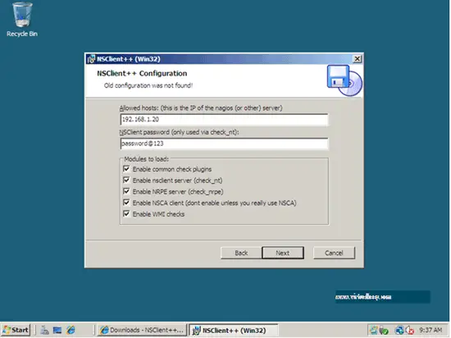Screen dimensions: 451x338
Task: Close the NSClient++ (Win32) setup dialog
Action: tap(357, 59)
